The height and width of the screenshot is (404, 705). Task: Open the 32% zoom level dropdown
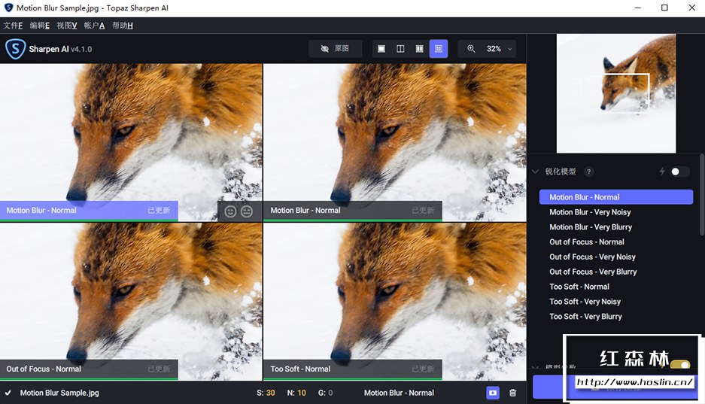(497, 49)
